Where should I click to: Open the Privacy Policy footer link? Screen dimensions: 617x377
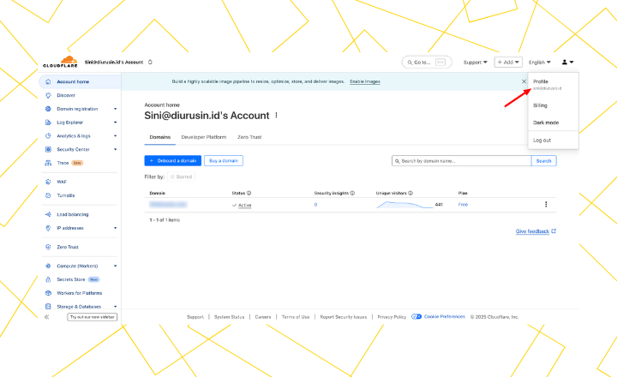tap(392, 317)
